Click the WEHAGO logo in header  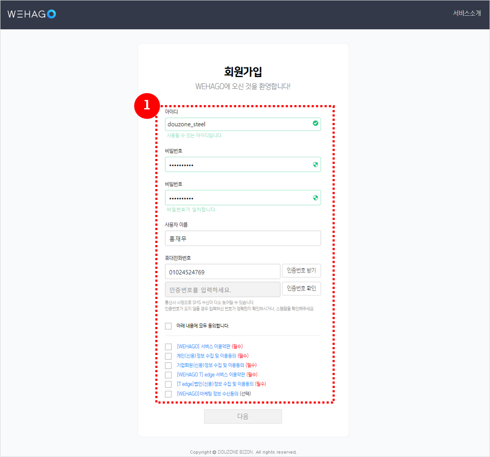coord(32,14)
